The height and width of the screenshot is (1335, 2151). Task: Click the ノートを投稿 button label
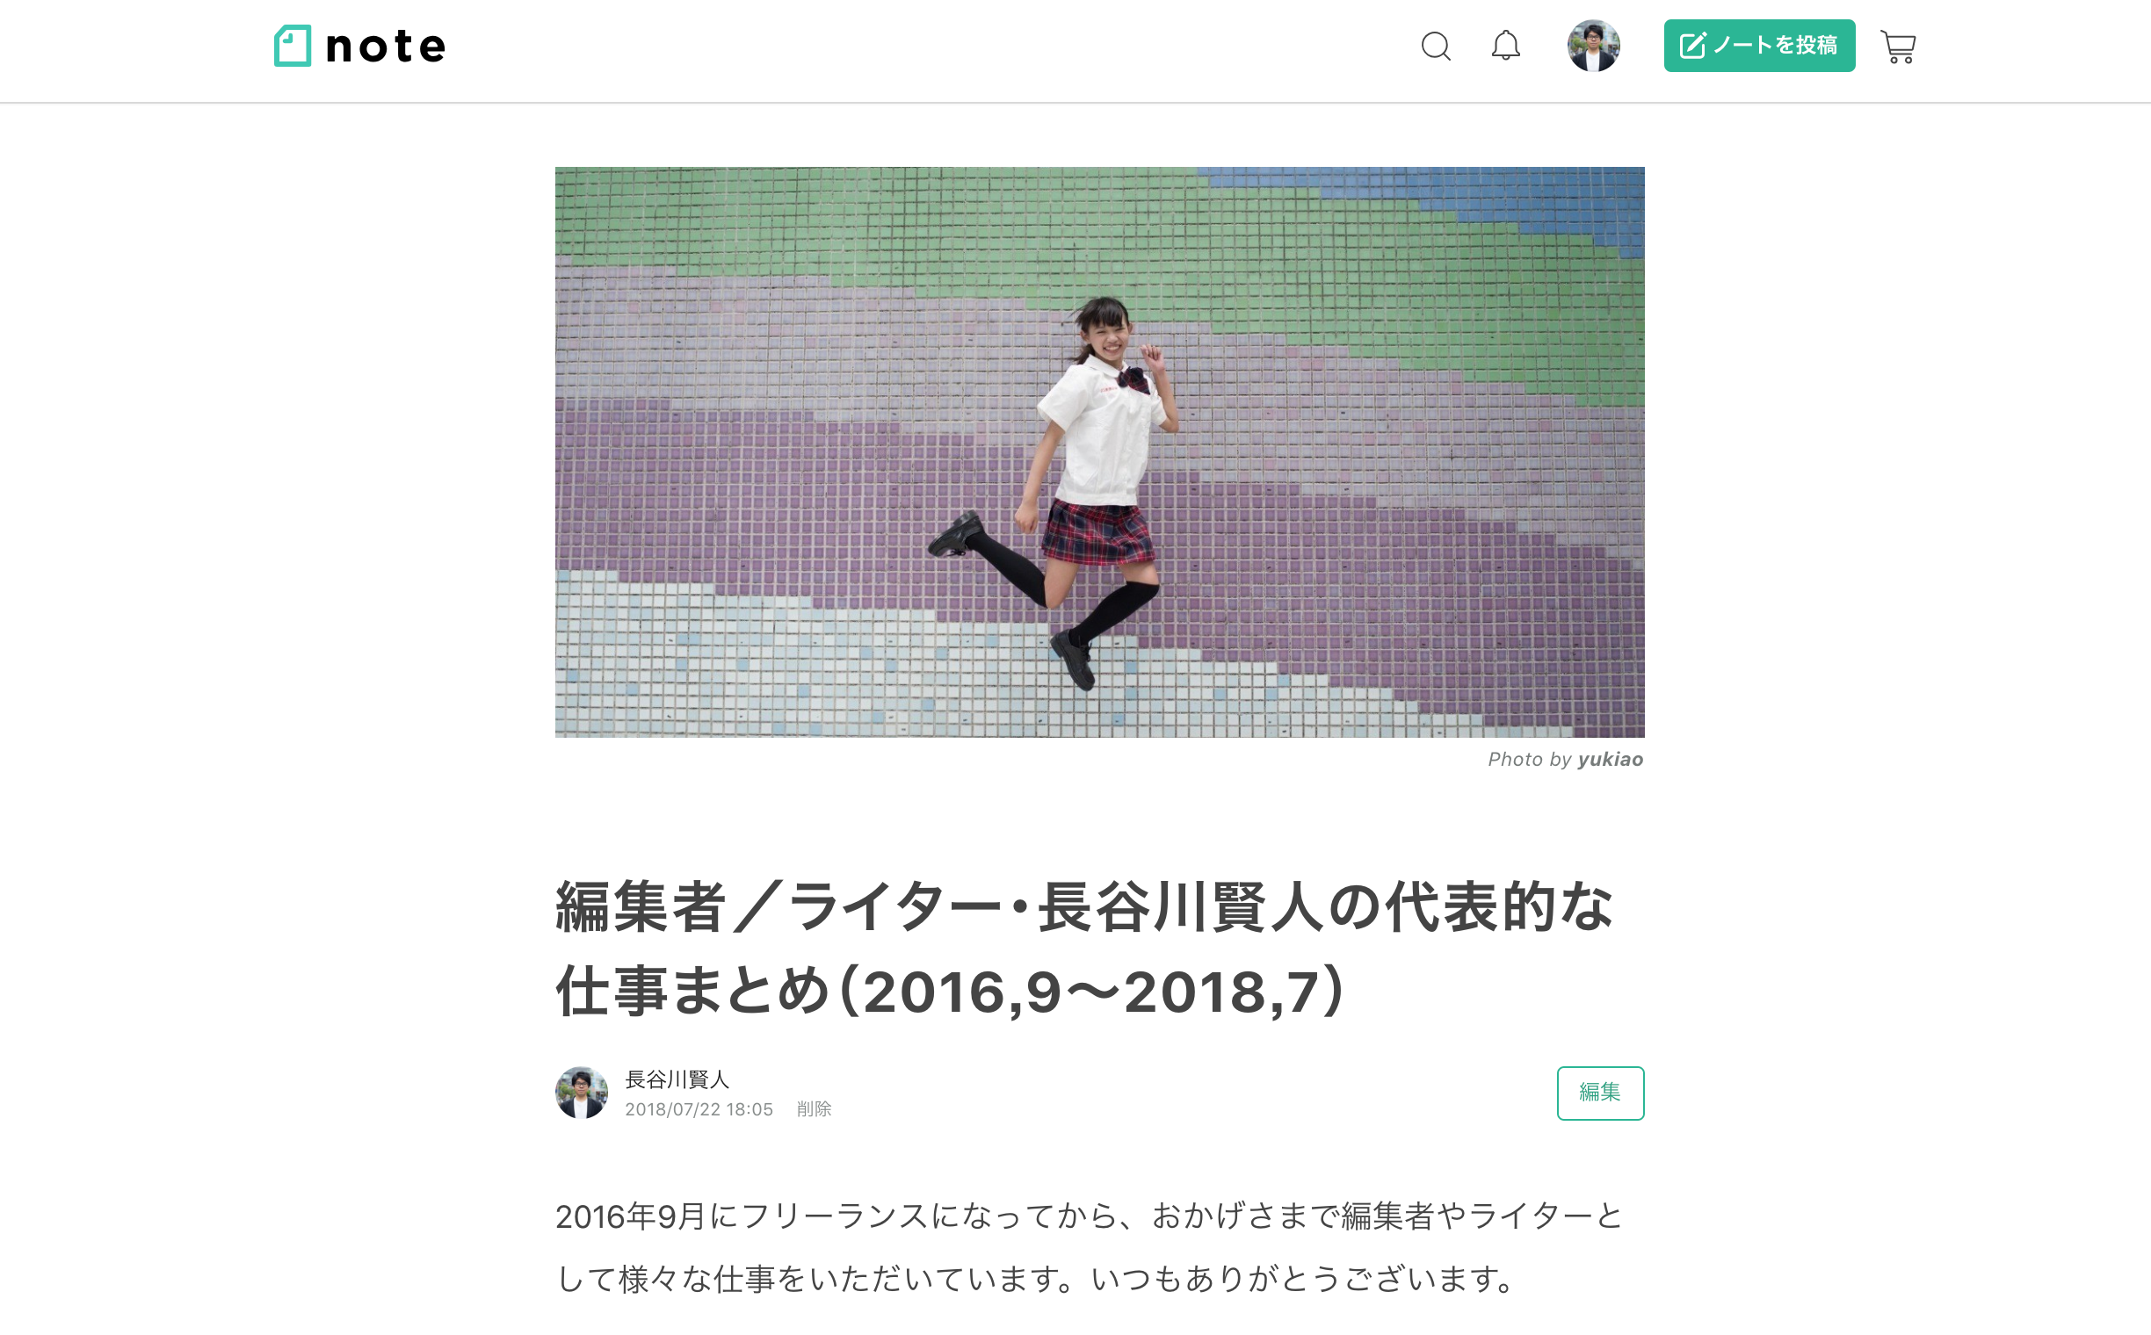[1776, 45]
